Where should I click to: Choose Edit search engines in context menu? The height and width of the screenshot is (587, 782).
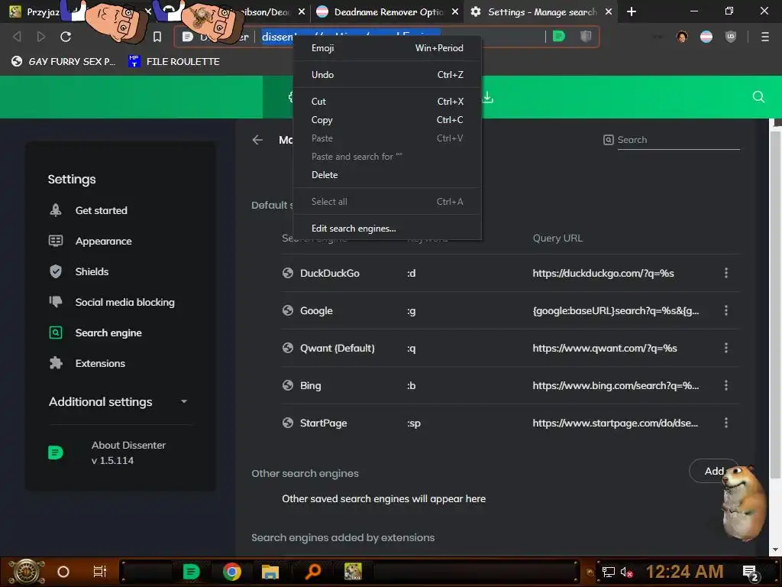[387, 228]
